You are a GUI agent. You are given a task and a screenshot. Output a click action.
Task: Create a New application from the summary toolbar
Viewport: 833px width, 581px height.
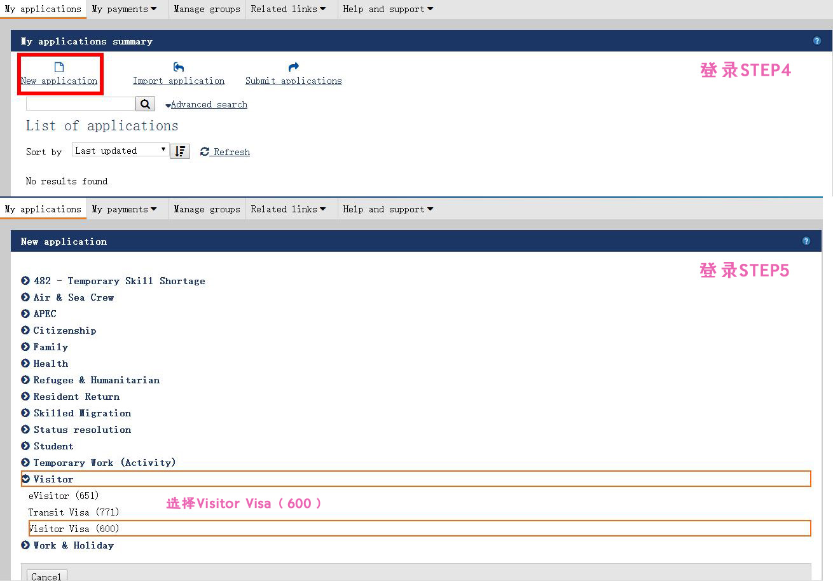pyautogui.click(x=59, y=74)
